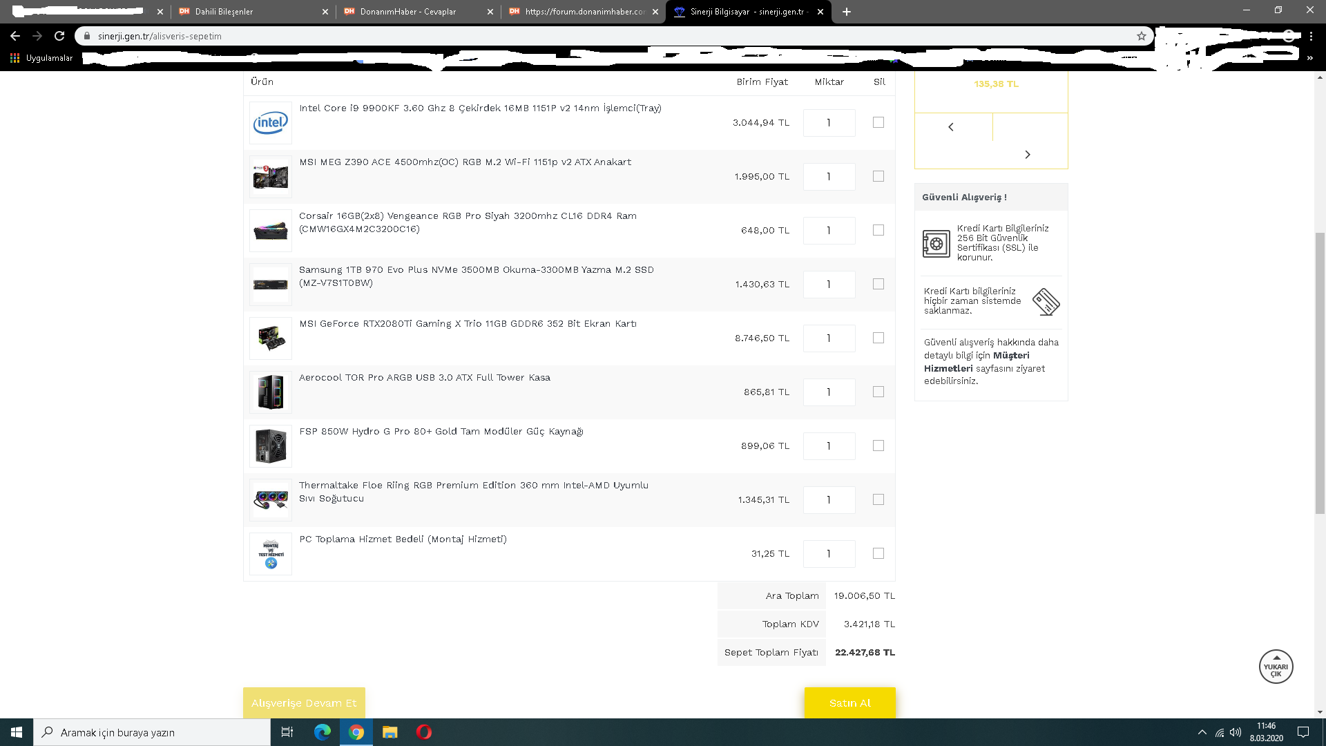1326x746 pixels.
Task: Click the address bar URL
Action: tap(160, 36)
